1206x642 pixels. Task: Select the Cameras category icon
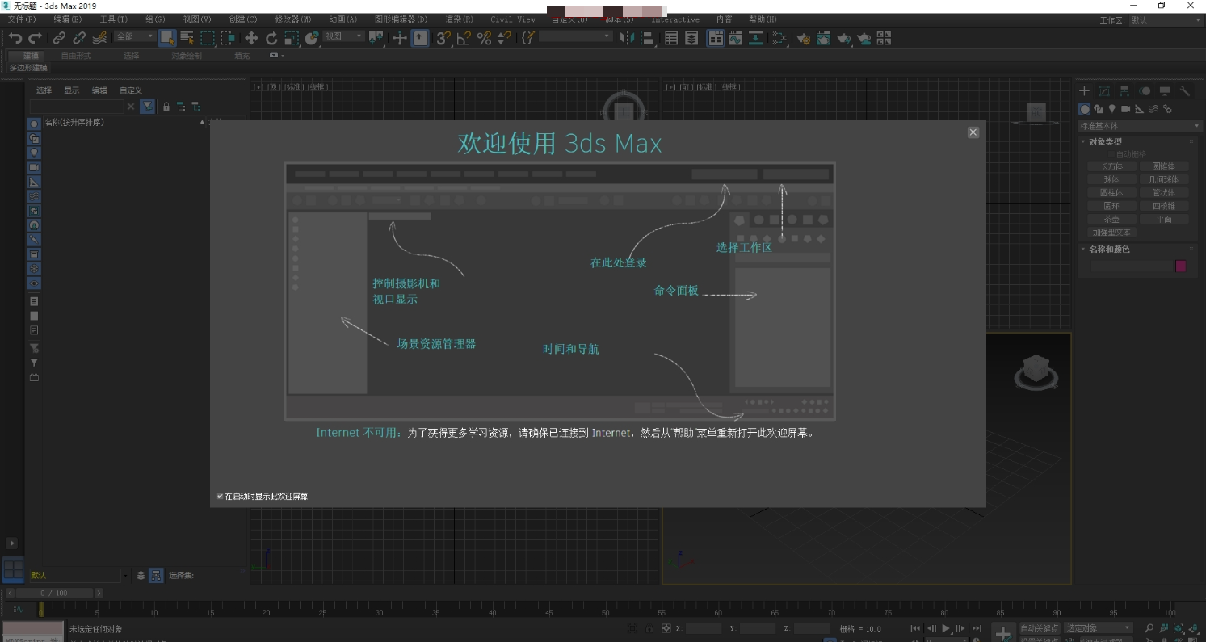pyautogui.click(x=1126, y=109)
